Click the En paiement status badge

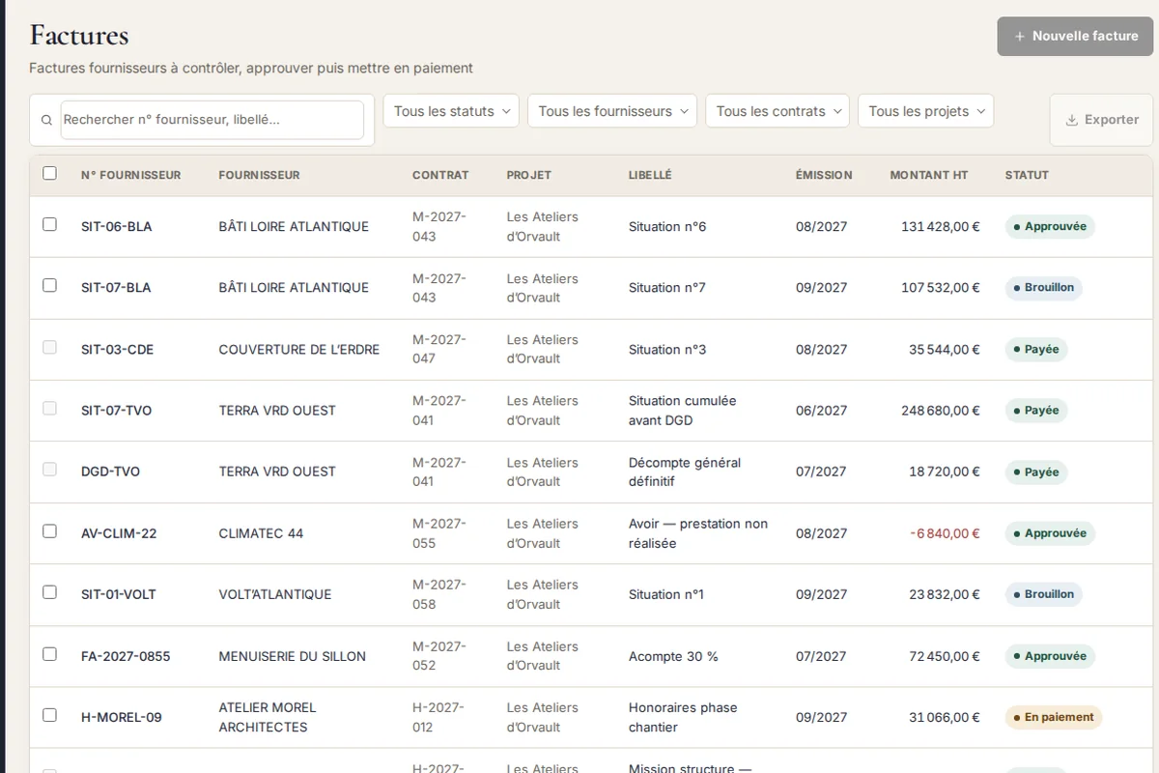1054,718
